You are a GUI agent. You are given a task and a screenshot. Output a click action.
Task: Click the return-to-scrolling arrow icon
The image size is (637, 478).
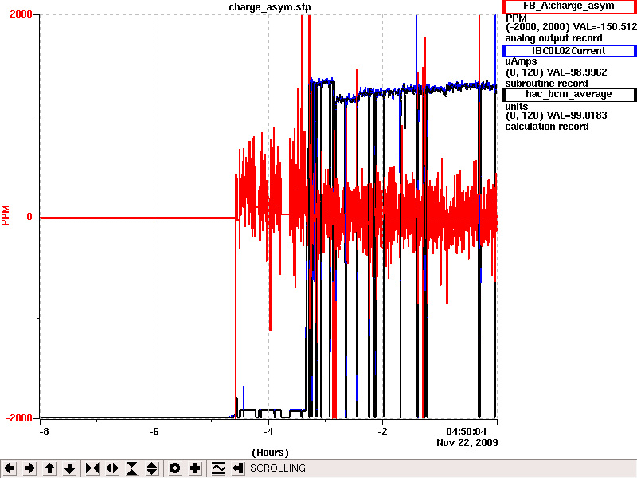tap(238, 468)
